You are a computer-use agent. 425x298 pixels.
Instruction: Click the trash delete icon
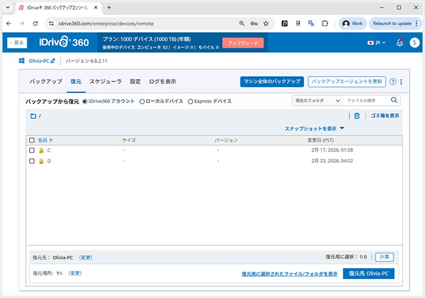(x=357, y=116)
